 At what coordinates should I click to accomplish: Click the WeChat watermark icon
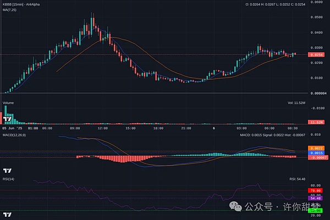pos(234,207)
